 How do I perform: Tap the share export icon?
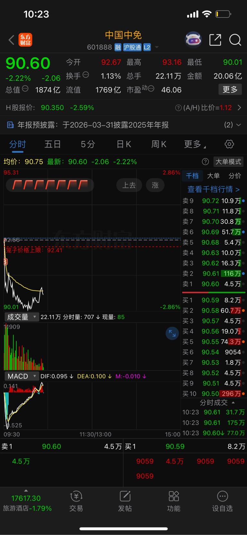(215, 40)
